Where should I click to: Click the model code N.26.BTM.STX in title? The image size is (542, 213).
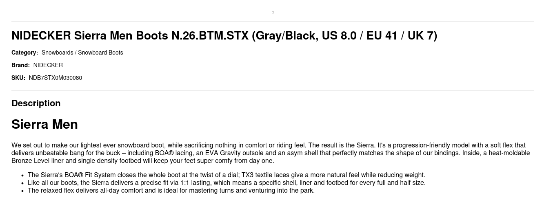[210, 36]
